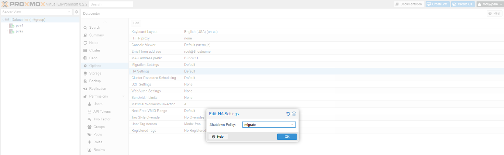Click the Create CT button
This screenshot has width=504, height=155.
pos(463,4)
